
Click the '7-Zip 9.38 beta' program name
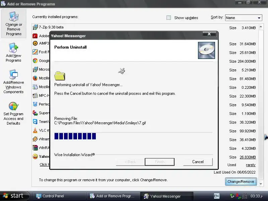[x=51, y=27]
